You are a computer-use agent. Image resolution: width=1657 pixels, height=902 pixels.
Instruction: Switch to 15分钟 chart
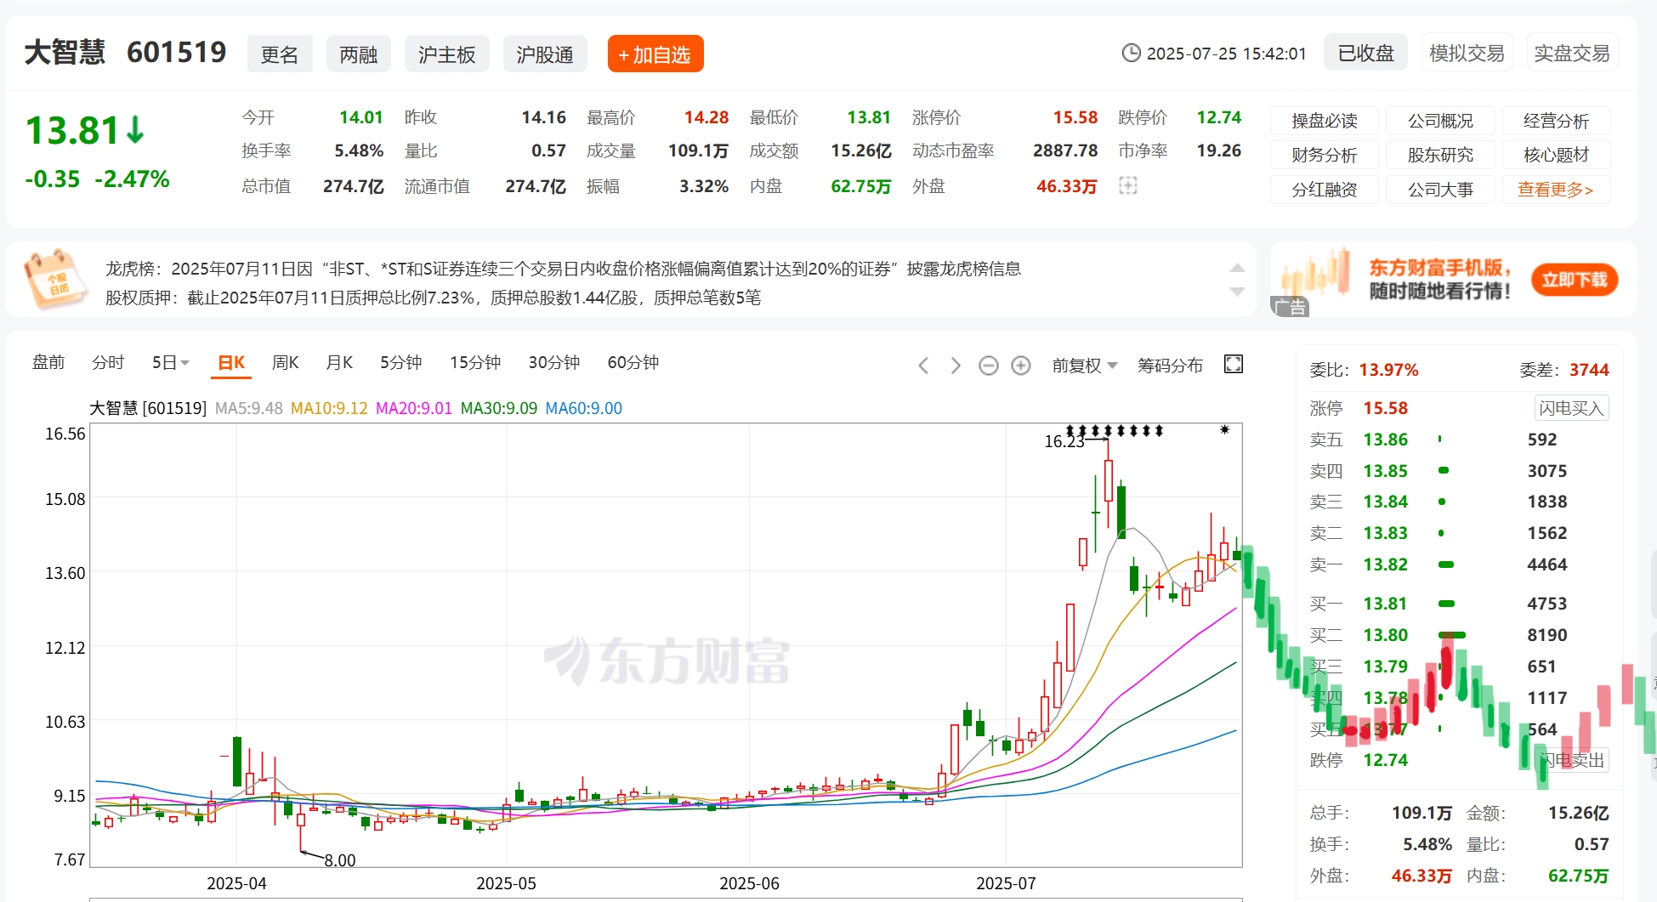pos(475,363)
